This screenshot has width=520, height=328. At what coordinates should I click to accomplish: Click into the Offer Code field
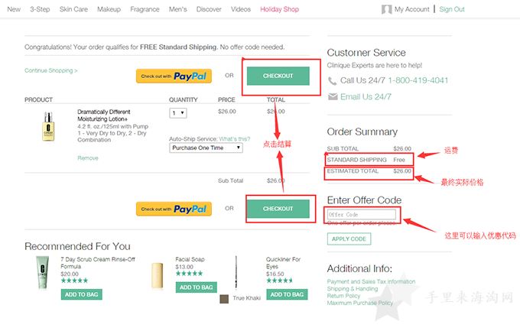tap(362, 215)
